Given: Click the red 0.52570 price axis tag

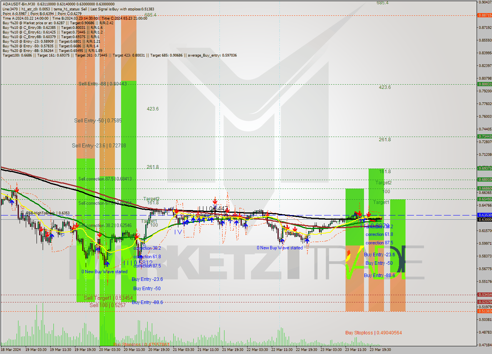Looking at the screenshot, I should pos(484,302).
